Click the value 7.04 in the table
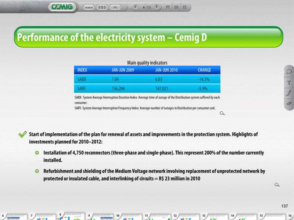Image resolution: width=294 pixels, height=220 pixels. click(x=115, y=79)
